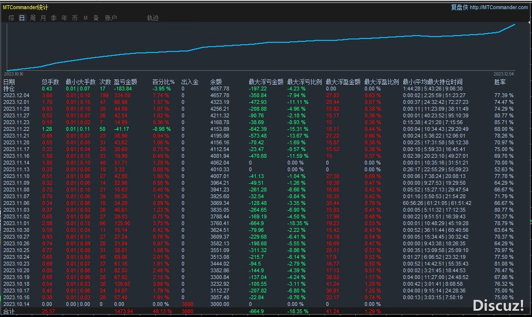Image resolution: width=532 pixels, height=317 pixels.
Task: Click the 1473.94 total profit value
Action: (x=124, y=311)
